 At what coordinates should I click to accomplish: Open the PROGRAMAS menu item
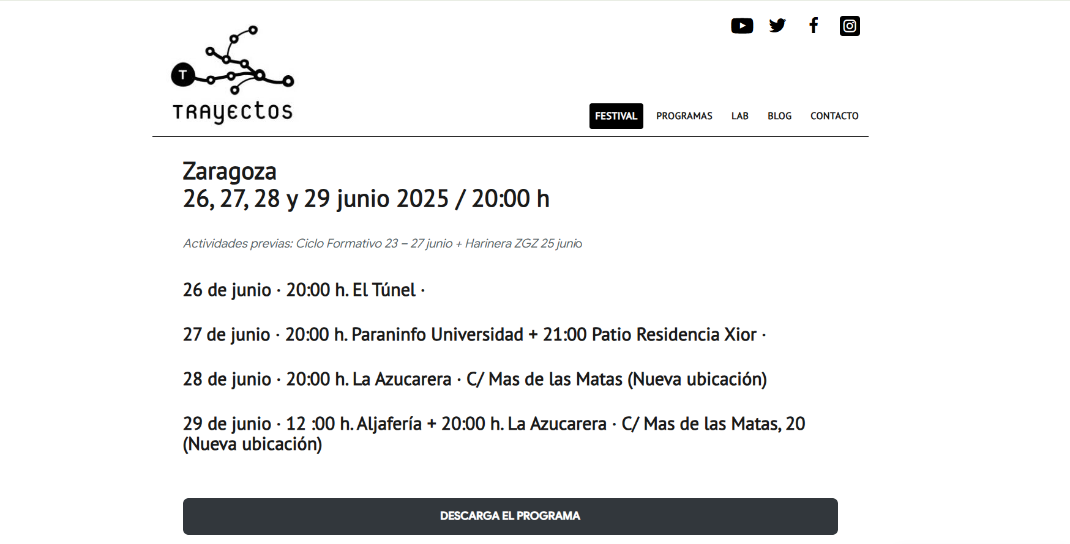[x=684, y=116]
